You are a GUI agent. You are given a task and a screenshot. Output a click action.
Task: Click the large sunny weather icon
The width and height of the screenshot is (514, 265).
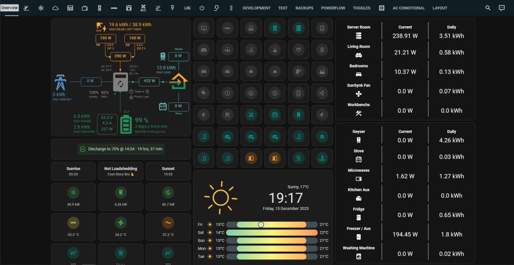[x=221, y=197]
